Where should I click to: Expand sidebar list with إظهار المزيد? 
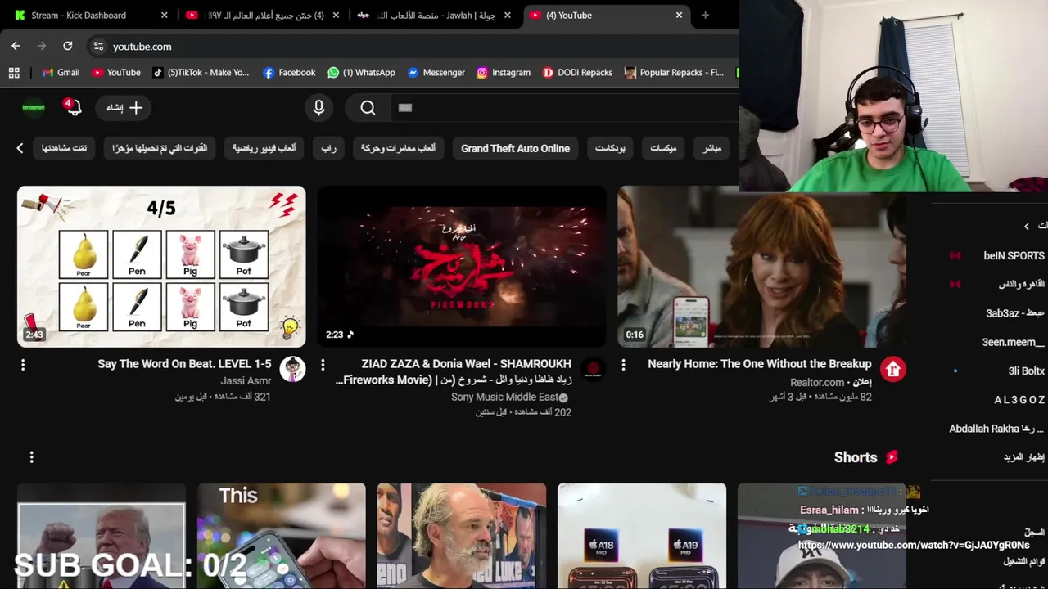[x=1023, y=457]
